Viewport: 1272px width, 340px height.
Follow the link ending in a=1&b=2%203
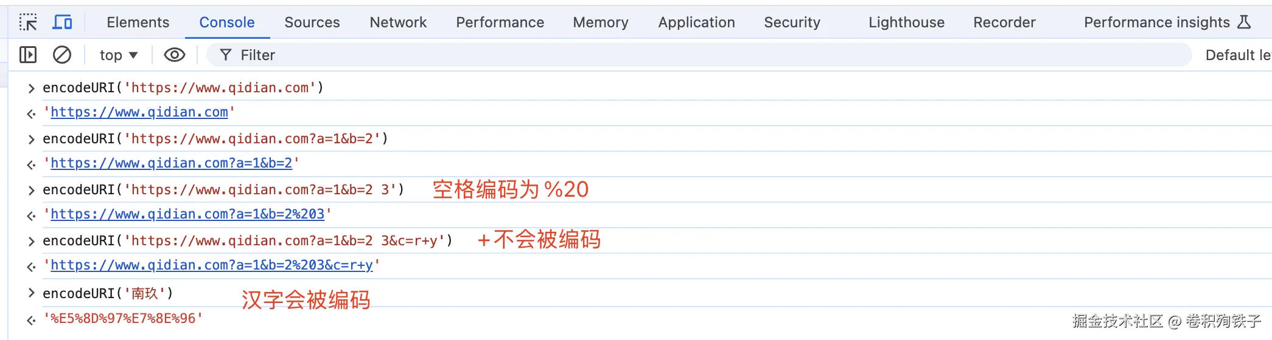tap(187, 214)
